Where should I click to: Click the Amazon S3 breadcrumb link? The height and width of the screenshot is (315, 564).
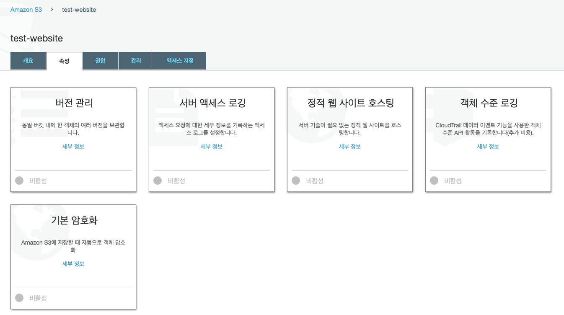coord(26,10)
